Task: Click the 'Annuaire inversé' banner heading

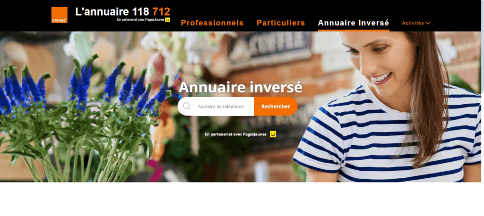Action: coord(241,87)
